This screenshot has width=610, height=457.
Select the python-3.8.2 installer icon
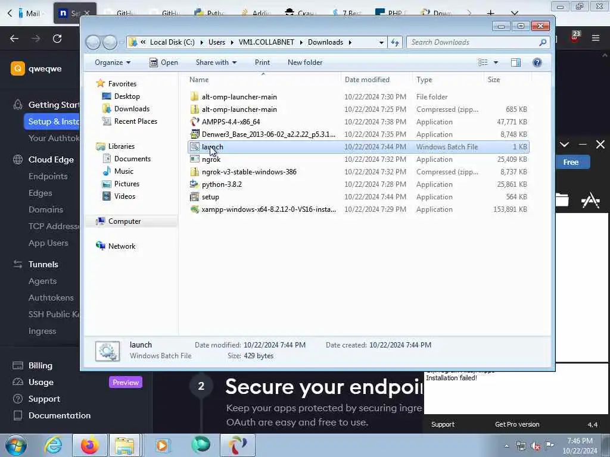click(x=195, y=184)
